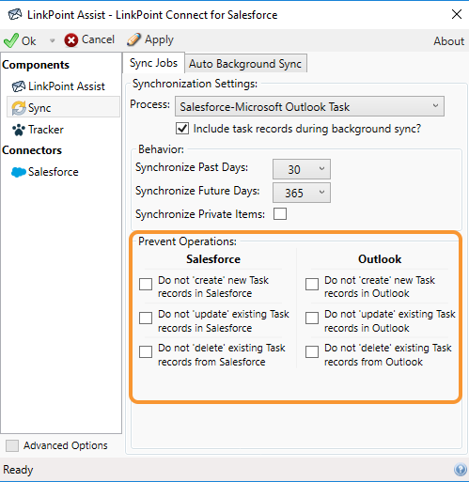This screenshot has height=482, width=469.
Task: Click the Ready status text
Action: point(18,470)
